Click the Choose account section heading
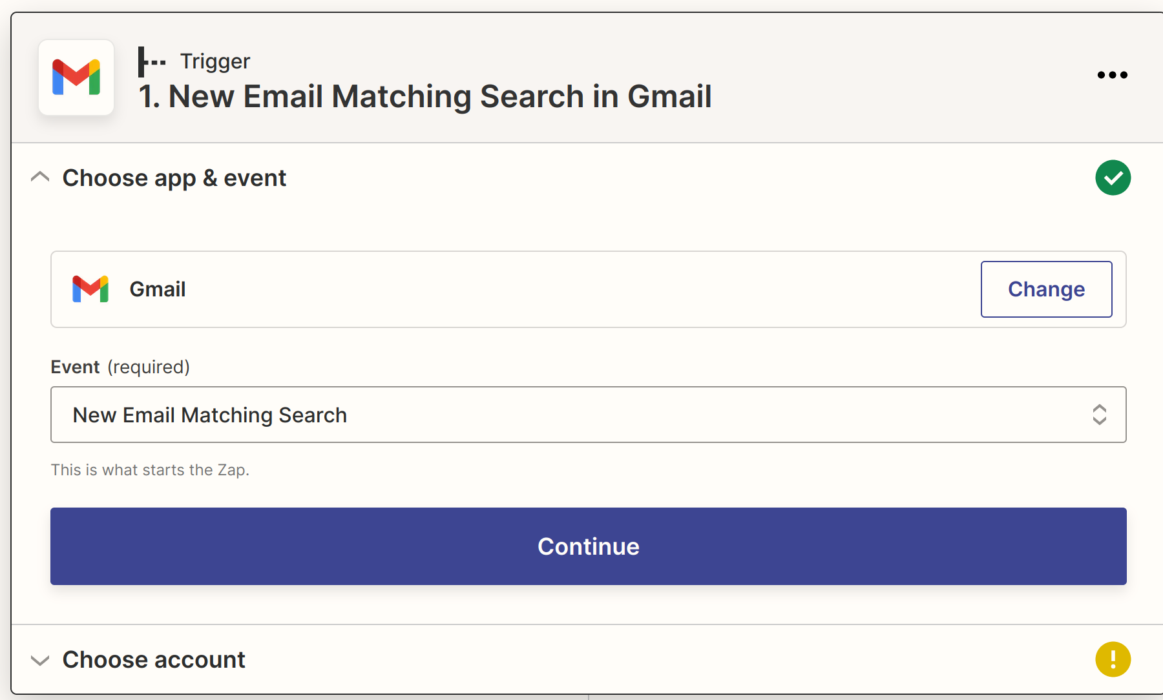The width and height of the screenshot is (1163, 700). [x=154, y=660]
